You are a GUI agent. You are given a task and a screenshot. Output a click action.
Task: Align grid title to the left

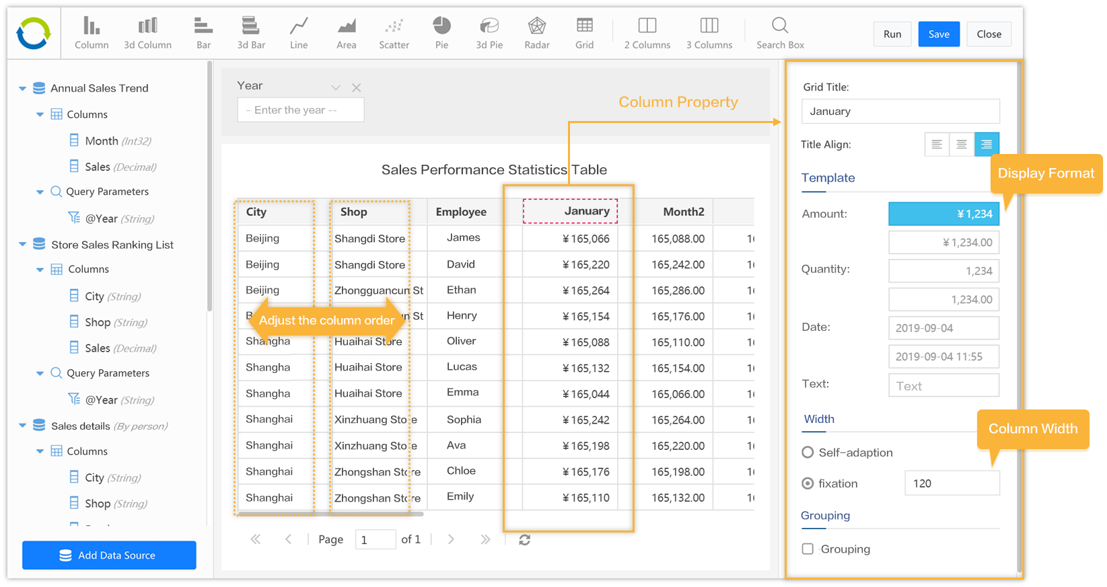point(936,144)
